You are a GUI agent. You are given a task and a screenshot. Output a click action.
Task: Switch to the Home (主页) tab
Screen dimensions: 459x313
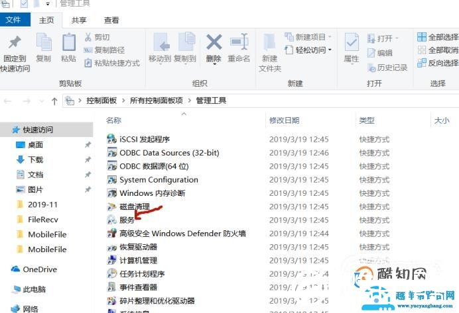pos(46,20)
